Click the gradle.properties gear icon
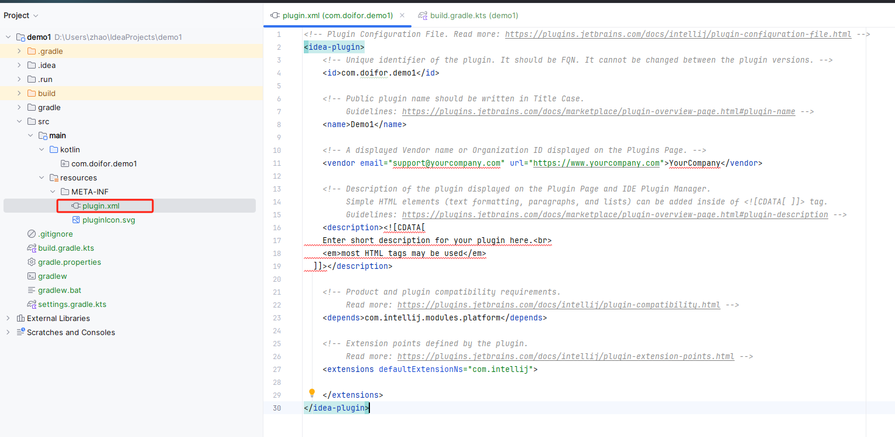 (32, 262)
